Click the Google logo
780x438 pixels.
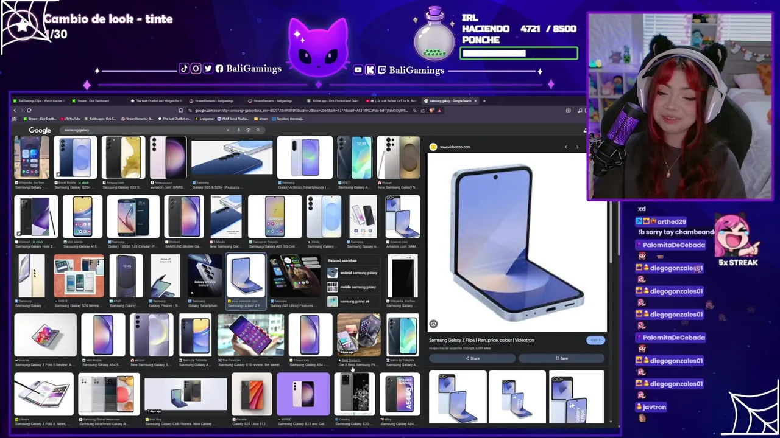coord(40,130)
